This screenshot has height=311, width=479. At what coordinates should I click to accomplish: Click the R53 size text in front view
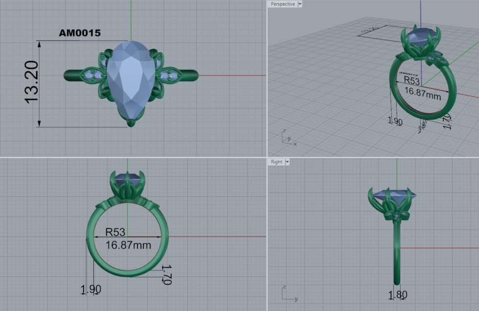115,232
